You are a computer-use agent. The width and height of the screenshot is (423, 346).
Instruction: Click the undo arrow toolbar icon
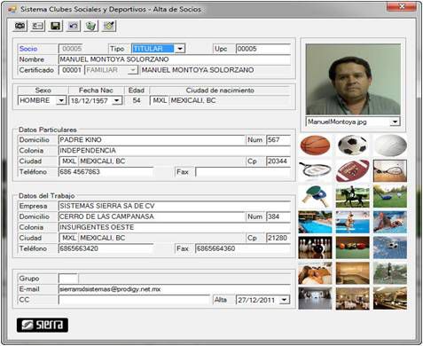74,26
